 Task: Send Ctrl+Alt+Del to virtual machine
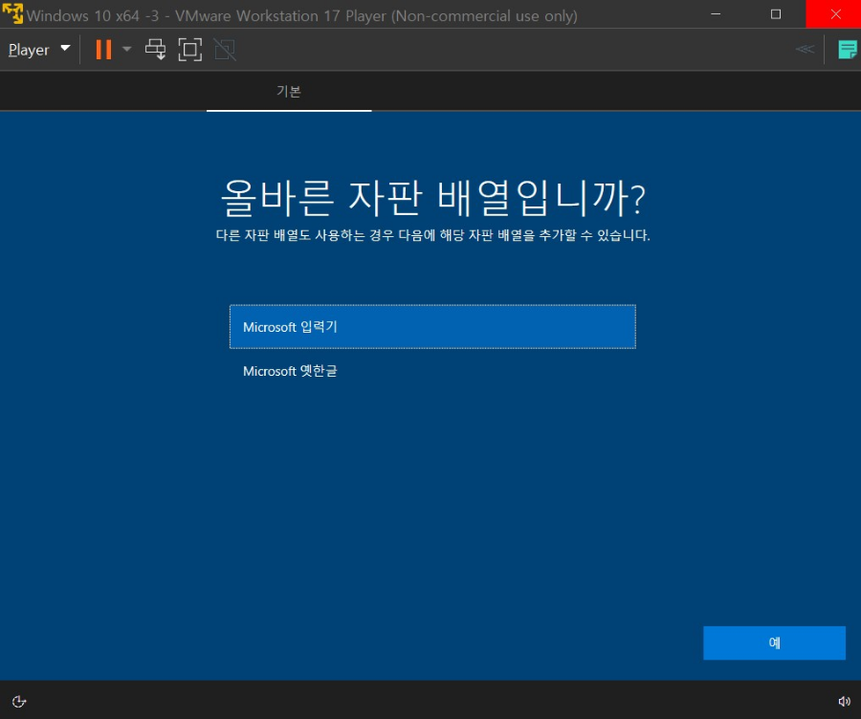155,50
